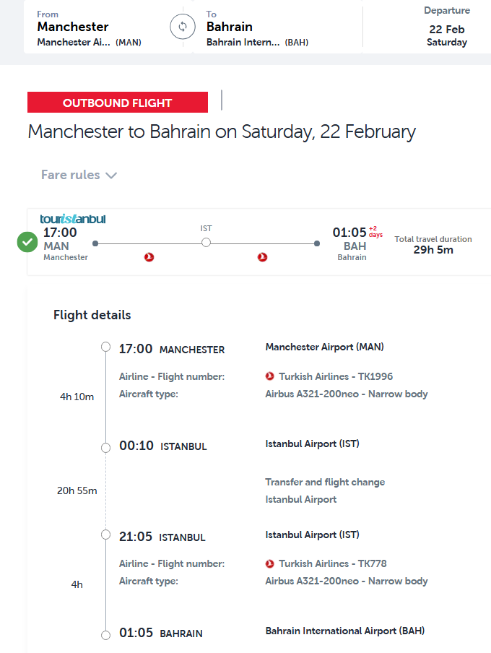Click the green selected-flight checkmark
The image size is (491, 653).
coord(27,243)
